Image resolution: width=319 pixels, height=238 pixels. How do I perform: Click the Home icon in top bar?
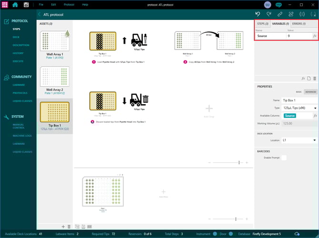coord(15,4)
